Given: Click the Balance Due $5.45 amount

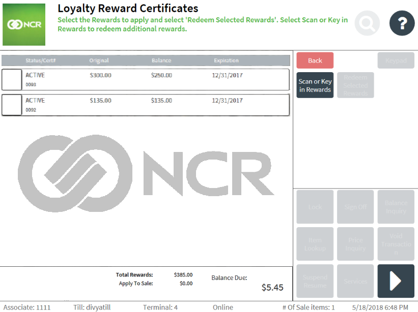Looking at the screenshot, I should click(272, 288).
